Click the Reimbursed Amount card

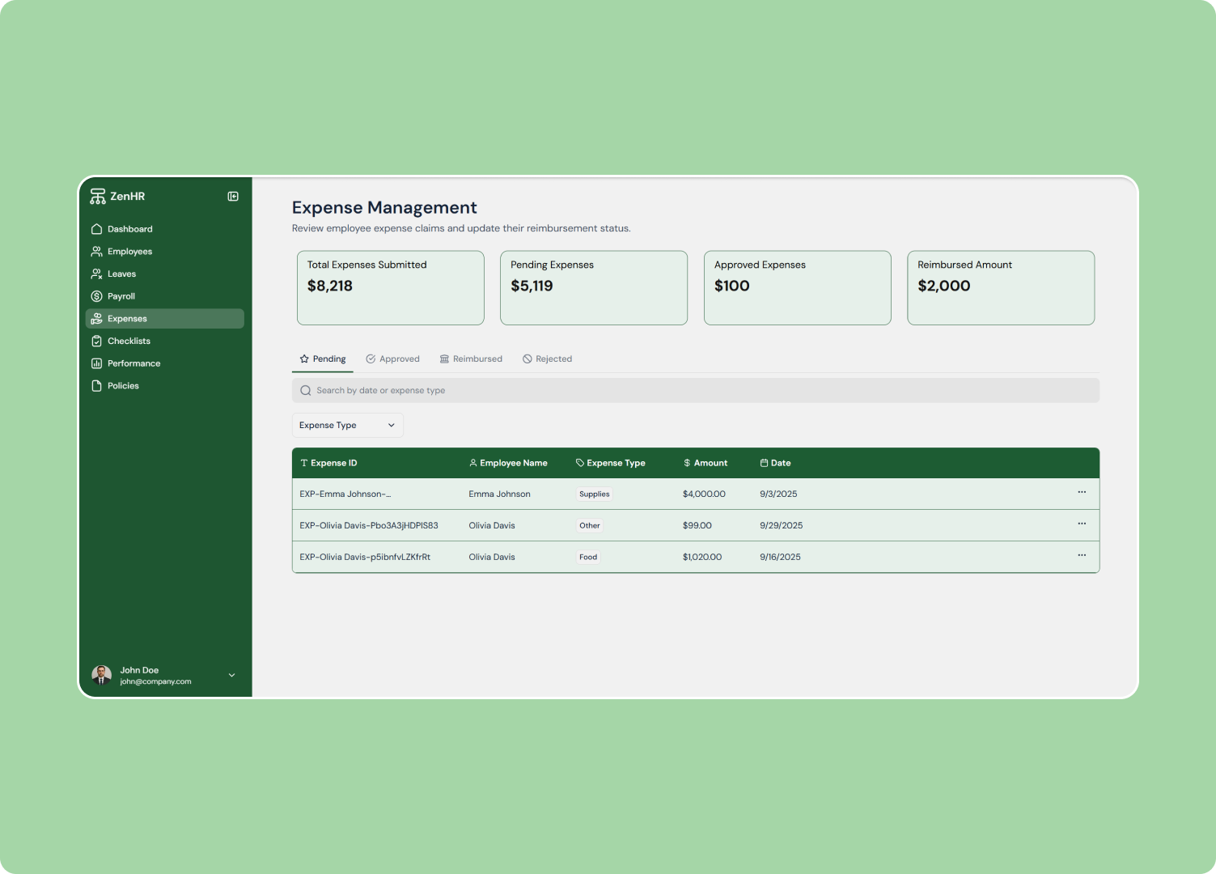[1001, 288]
